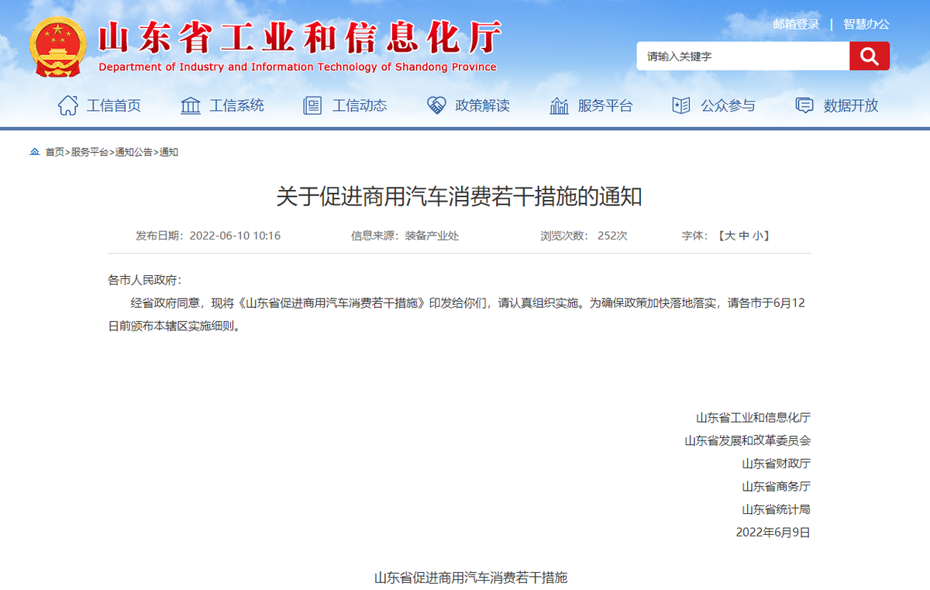The image size is (930, 590).
Task: Click the house icon beside 工信首页
Action: pyautogui.click(x=68, y=105)
